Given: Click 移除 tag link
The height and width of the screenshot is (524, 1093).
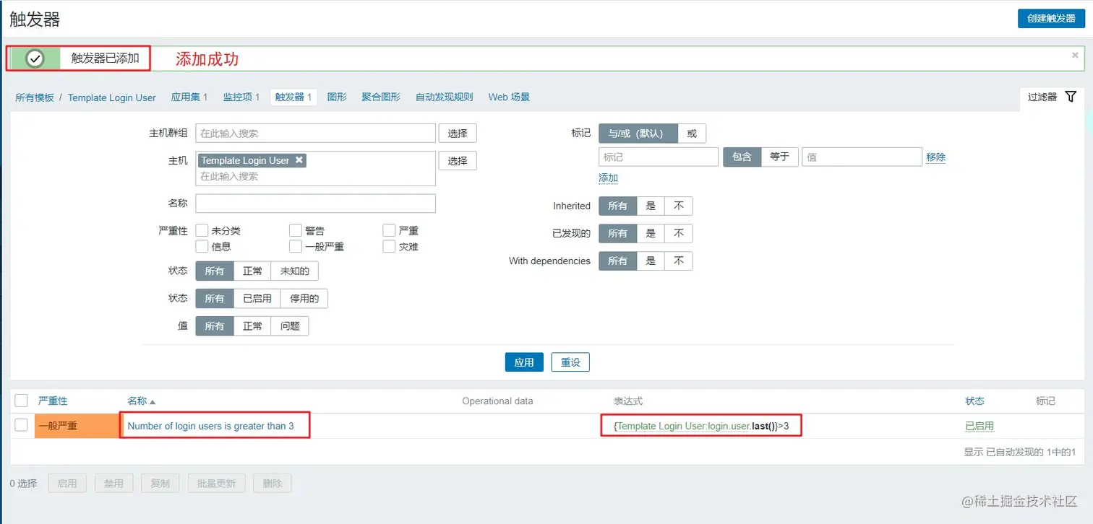Looking at the screenshot, I should pos(935,157).
